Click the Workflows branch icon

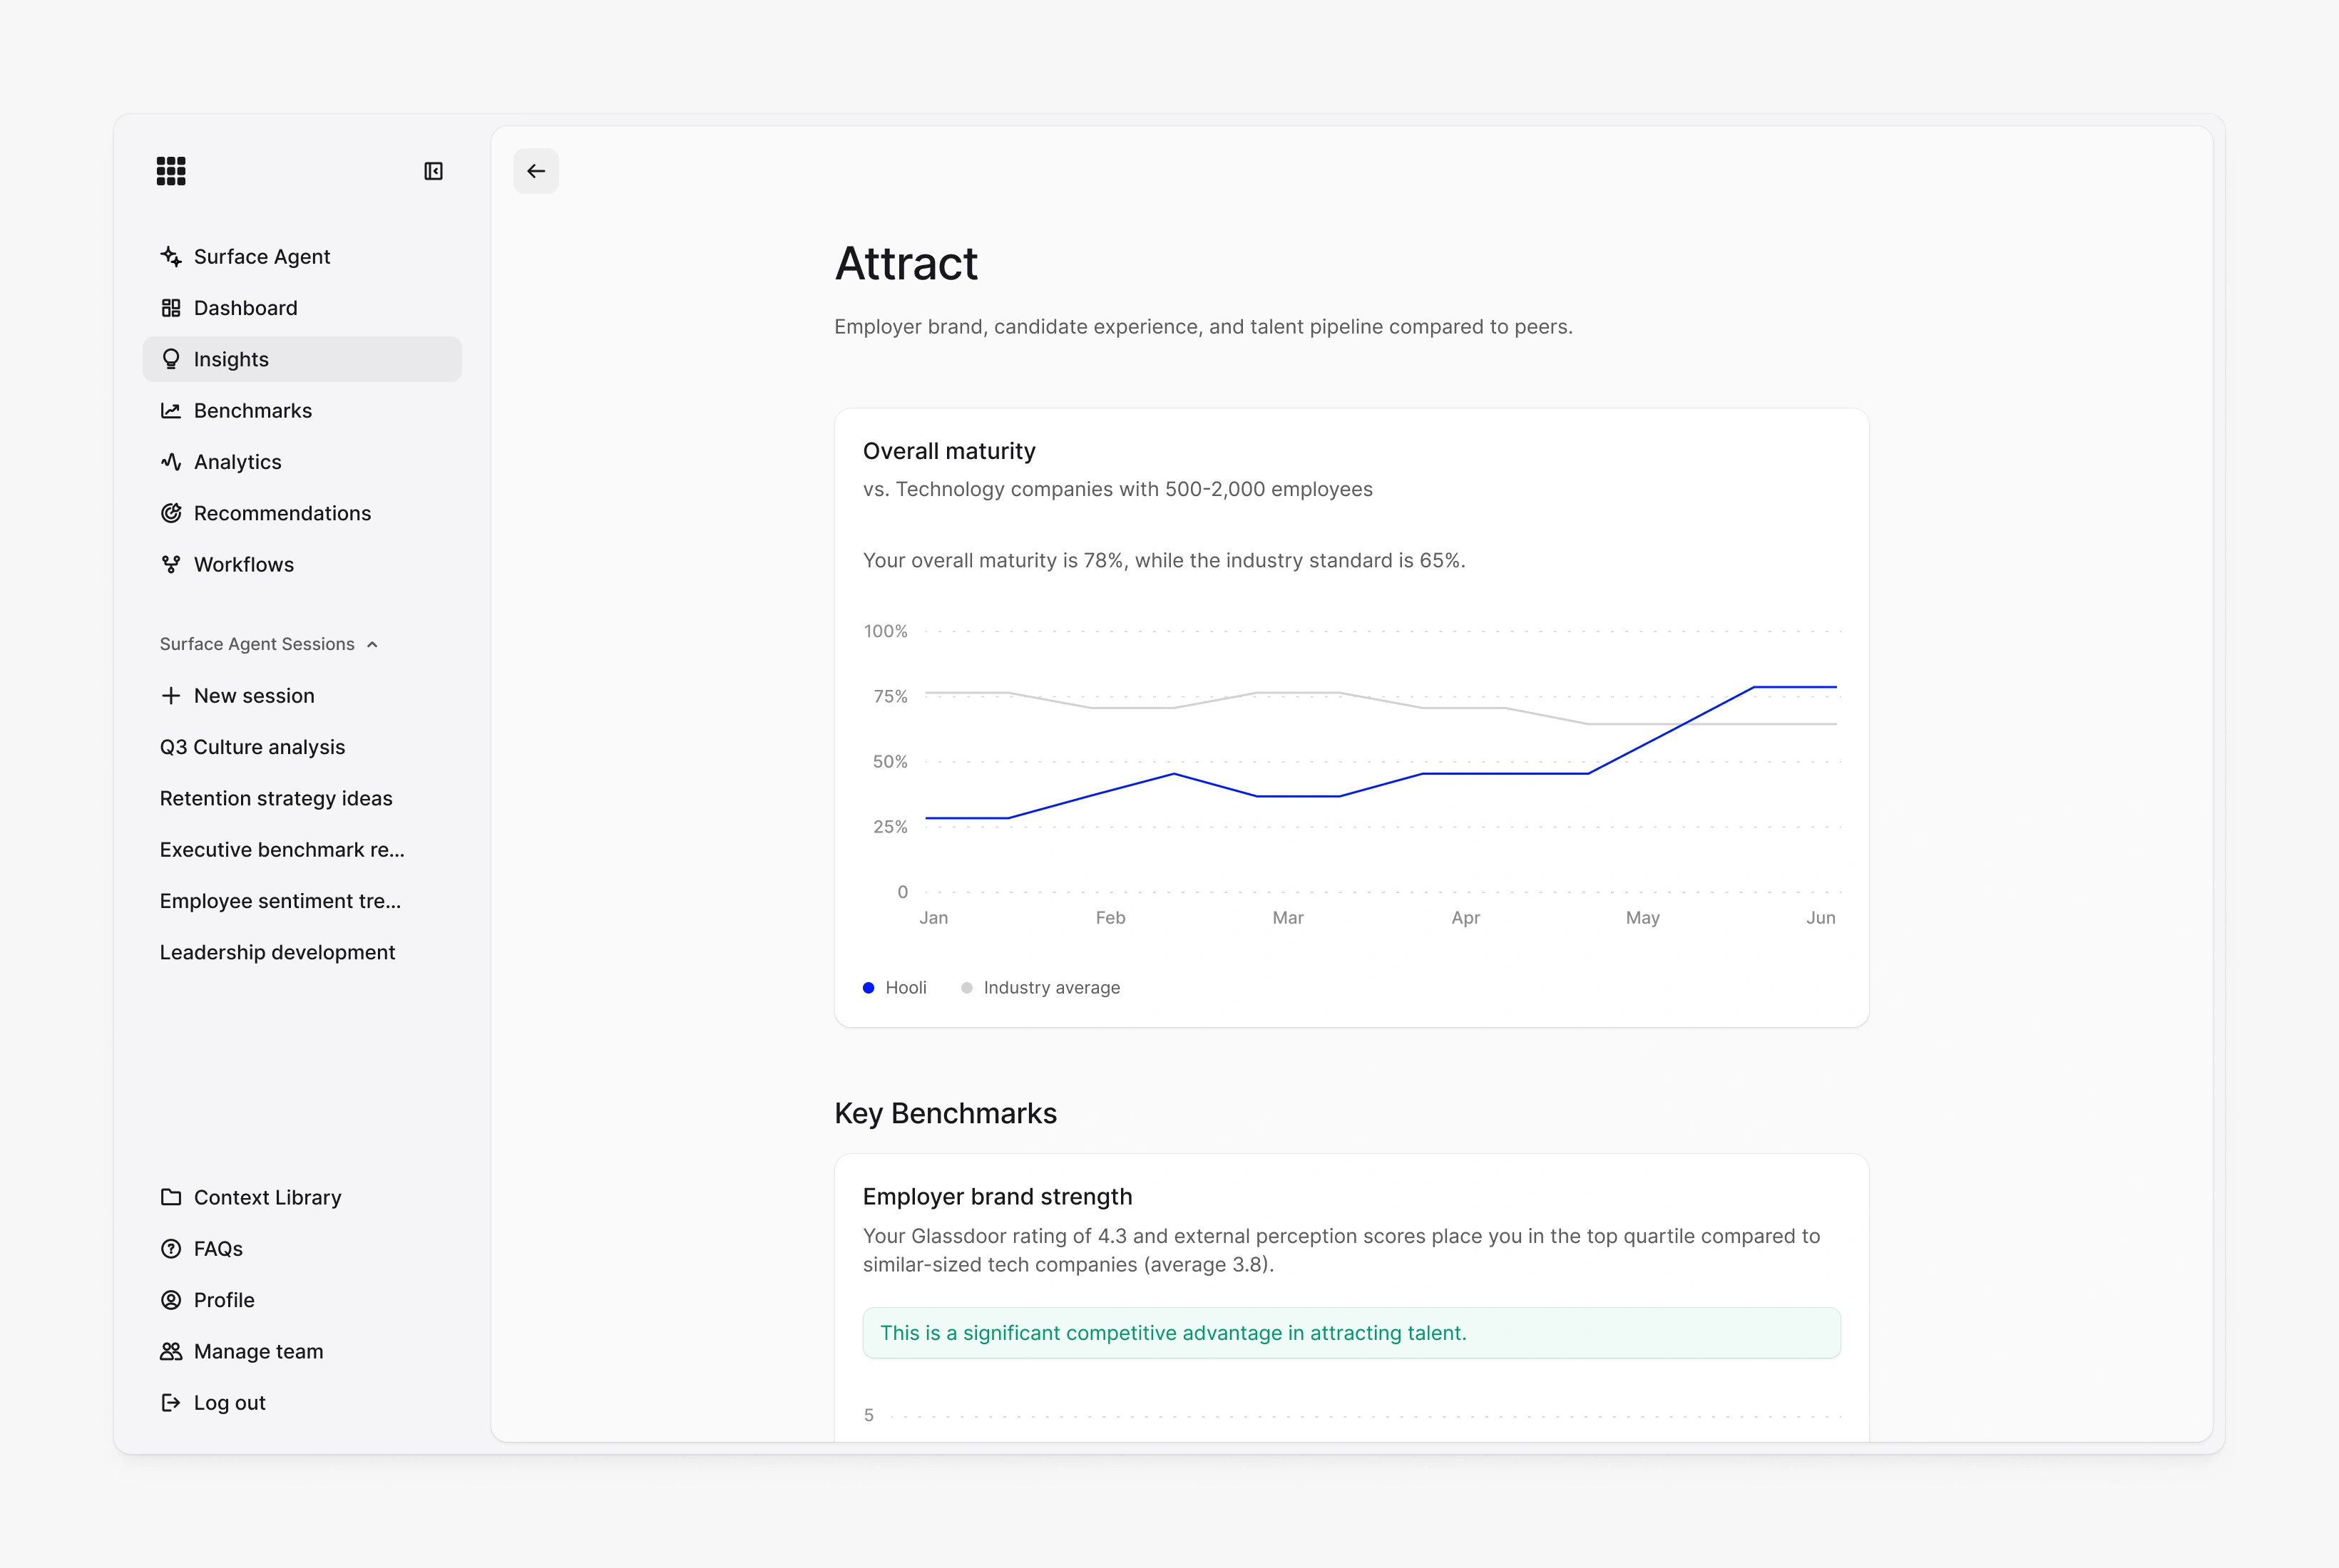click(171, 565)
